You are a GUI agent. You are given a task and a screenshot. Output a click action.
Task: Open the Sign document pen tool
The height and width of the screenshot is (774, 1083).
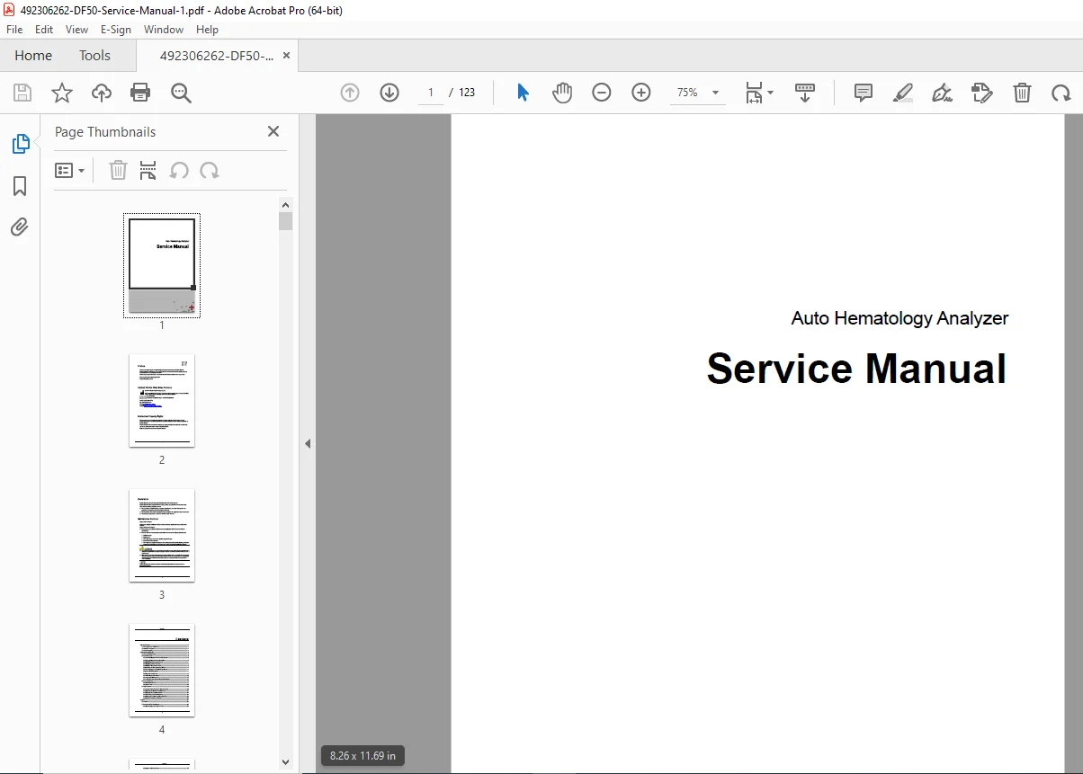tap(942, 93)
